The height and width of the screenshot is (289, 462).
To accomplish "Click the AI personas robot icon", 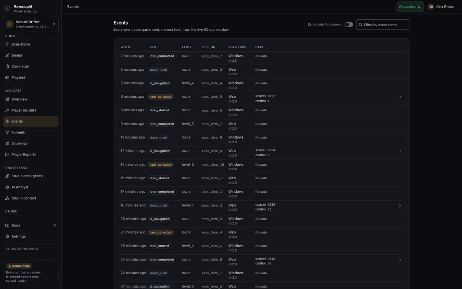I will 309,25.
